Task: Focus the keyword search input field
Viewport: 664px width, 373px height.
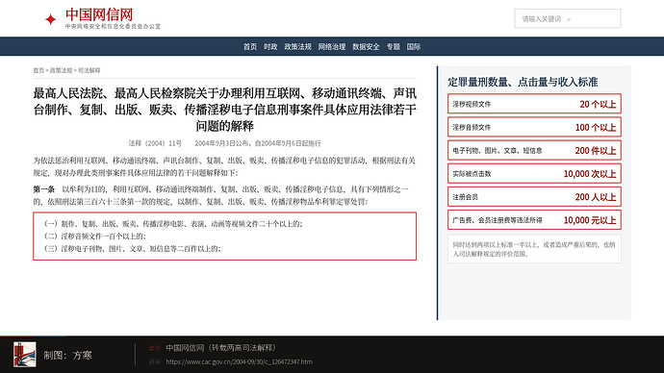Action: pos(568,18)
